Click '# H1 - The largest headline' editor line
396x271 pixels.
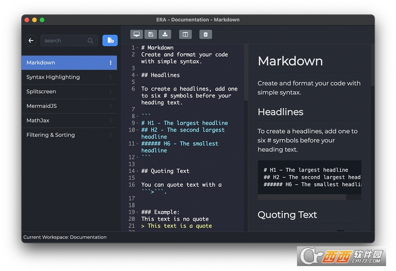(x=184, y=123)
